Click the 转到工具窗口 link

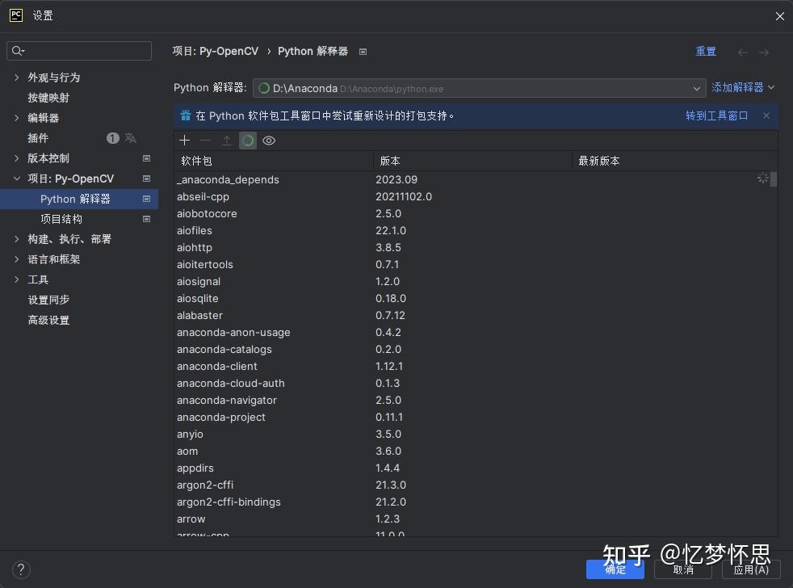click(x=716, y=115)
